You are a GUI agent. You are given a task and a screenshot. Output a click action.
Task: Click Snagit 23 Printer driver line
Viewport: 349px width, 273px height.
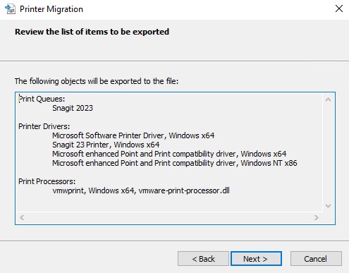(x=106, y=145)
